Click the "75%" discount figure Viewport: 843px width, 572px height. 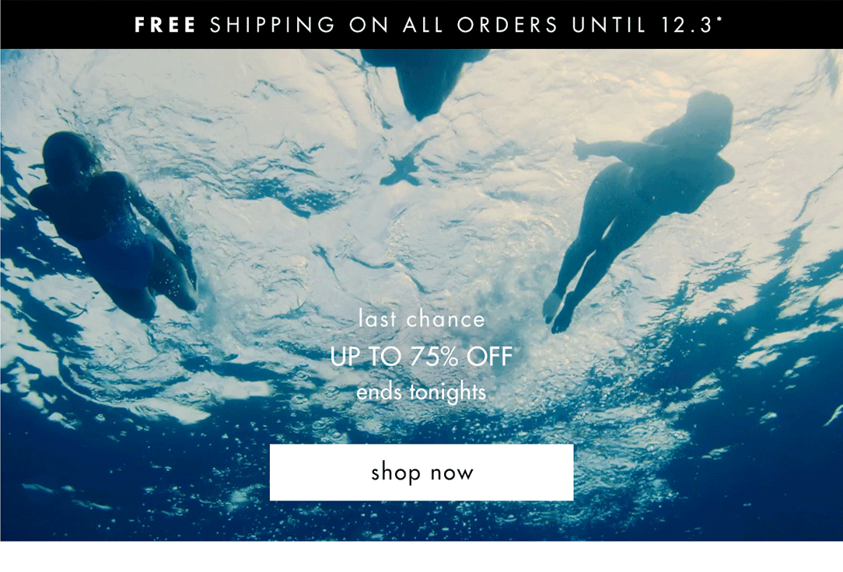[434, 356]
